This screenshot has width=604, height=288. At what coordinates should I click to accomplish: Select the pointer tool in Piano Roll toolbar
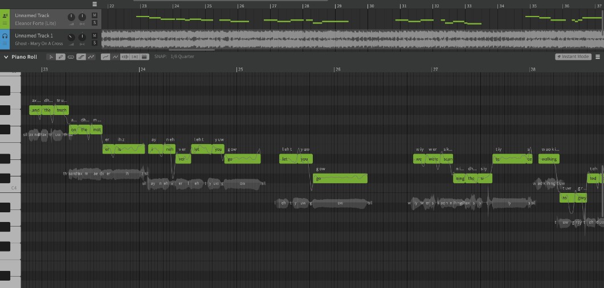[51, 57]
